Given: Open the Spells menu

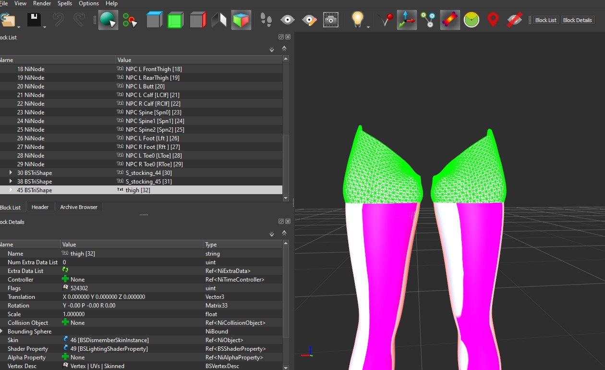Looking at the screenshot, I should pos(65,3).
